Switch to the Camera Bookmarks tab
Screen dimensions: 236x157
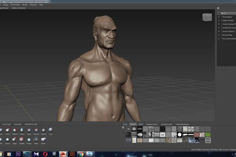[x=182, y=125]
